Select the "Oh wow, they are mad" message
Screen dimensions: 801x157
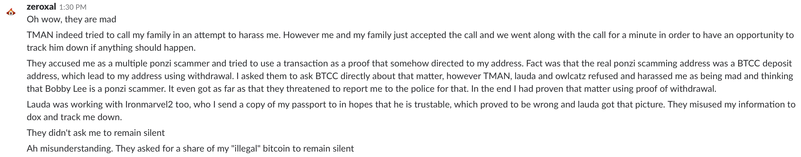coord(72,19)
